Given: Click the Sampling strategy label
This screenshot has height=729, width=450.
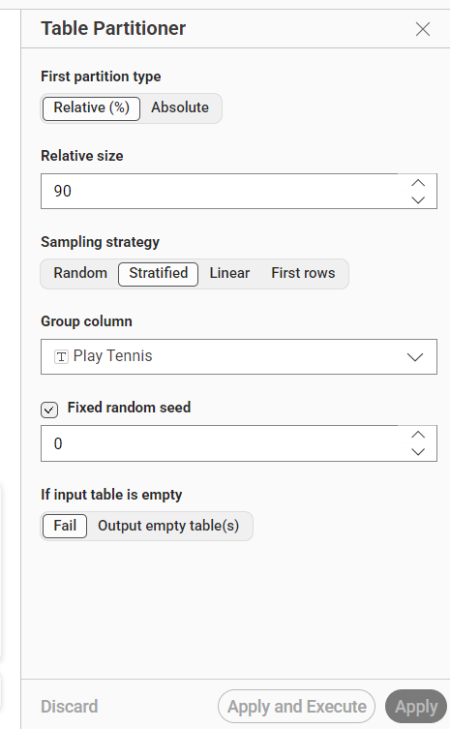Looking at the screenshot, I should pyautogui.click(x=100, y=242).
